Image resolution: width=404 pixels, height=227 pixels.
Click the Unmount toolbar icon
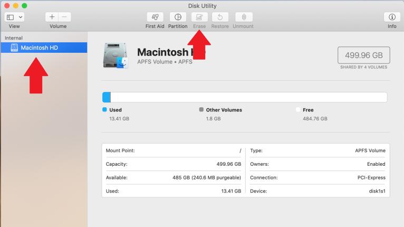[243, 17]
